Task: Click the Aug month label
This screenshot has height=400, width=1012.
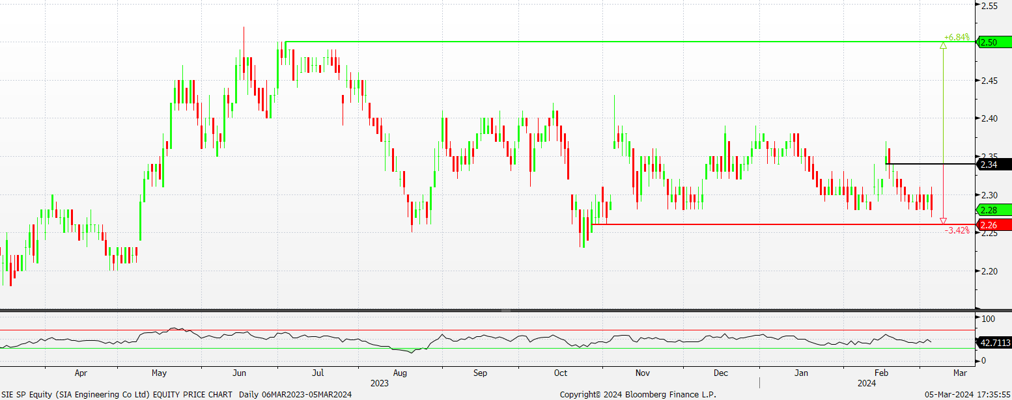Action: pyautogui.click(x=401, y=373)
